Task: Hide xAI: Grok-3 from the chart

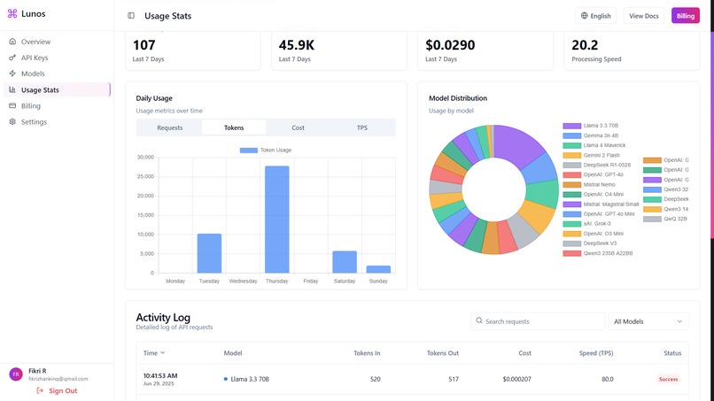Action: tap(587, 224)
